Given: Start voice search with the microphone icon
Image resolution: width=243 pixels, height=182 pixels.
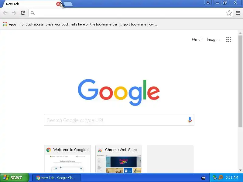Looking at the screenshot, I should point(190,120).
